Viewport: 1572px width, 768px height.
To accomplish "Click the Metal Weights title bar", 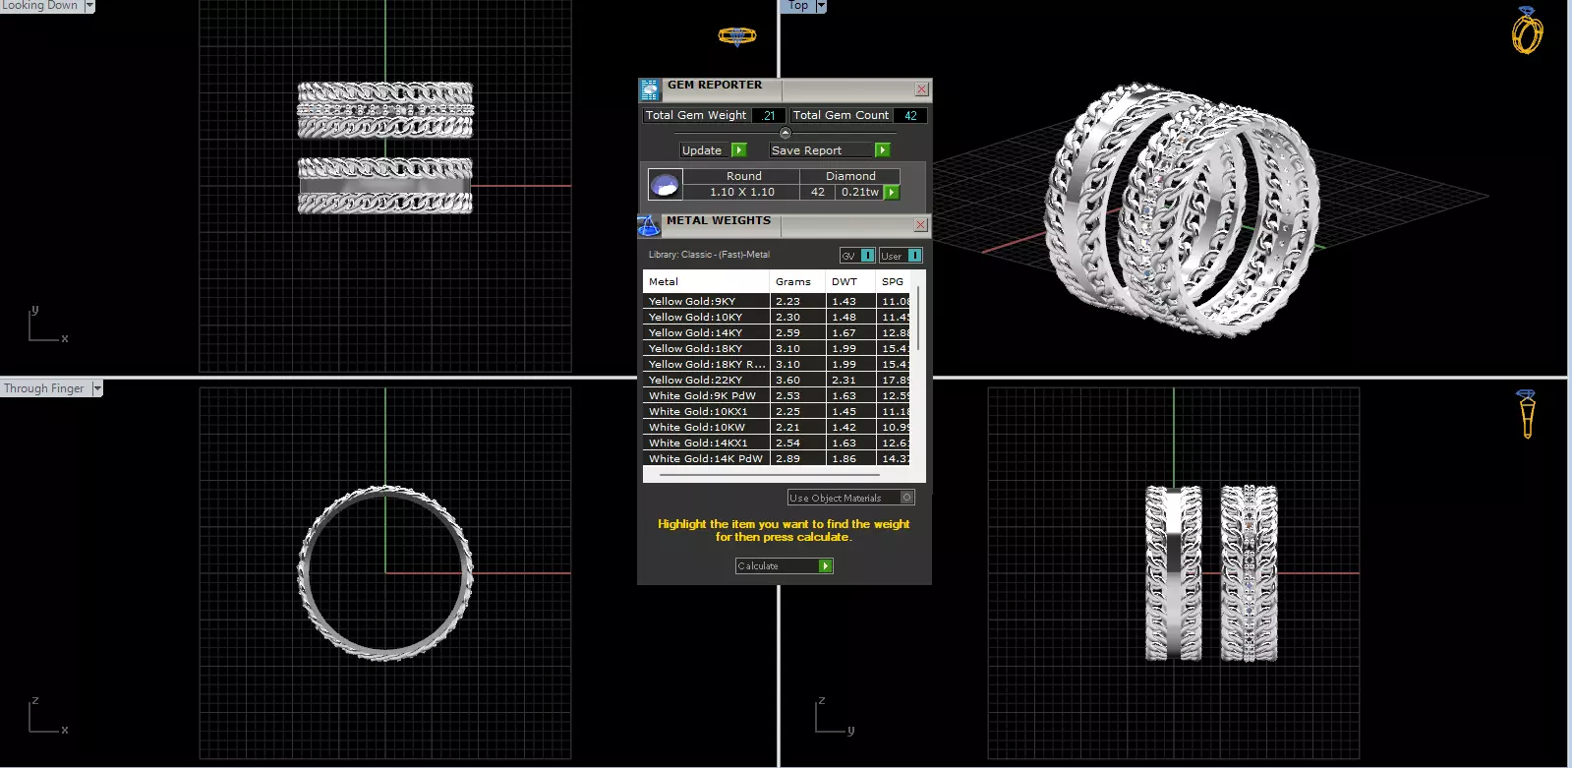I will (786, 226).
